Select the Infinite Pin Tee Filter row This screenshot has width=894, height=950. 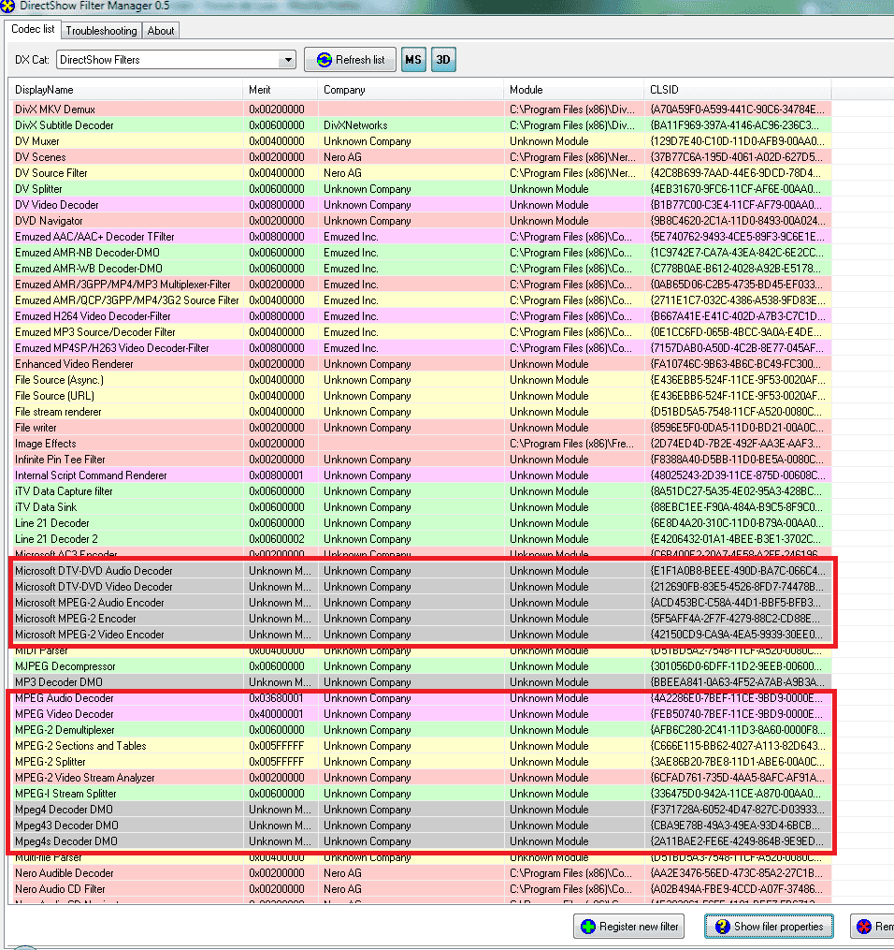(422, 460)
